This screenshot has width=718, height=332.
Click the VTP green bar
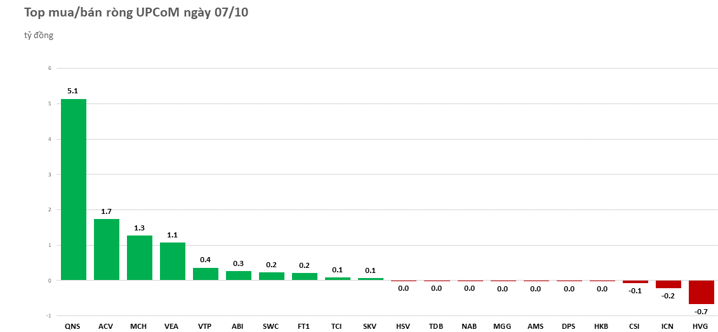tap(206, 274)
